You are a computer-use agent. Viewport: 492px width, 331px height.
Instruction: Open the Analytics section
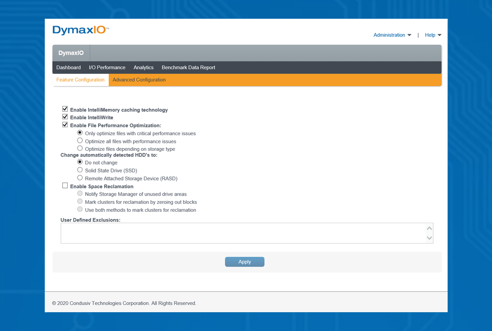(x=143, y=68)
